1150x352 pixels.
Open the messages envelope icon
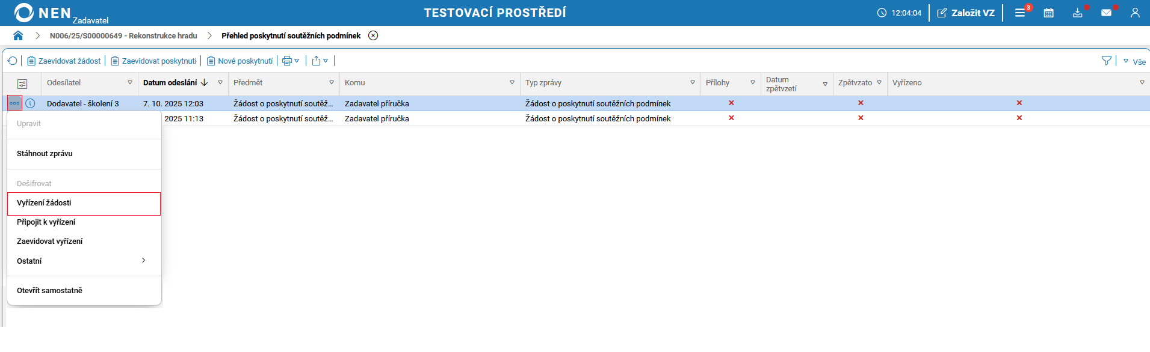(x=1106, y=13)
